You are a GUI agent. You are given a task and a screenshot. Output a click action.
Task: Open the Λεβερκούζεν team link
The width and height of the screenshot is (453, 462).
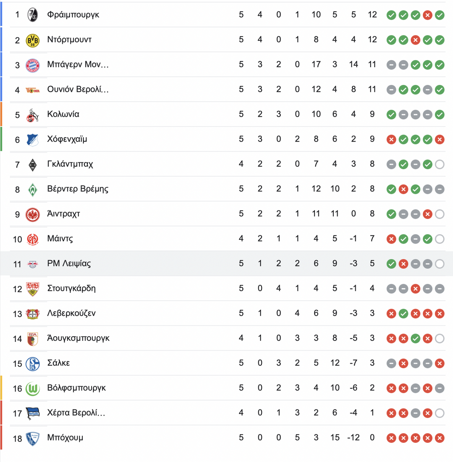pos(71,313)
